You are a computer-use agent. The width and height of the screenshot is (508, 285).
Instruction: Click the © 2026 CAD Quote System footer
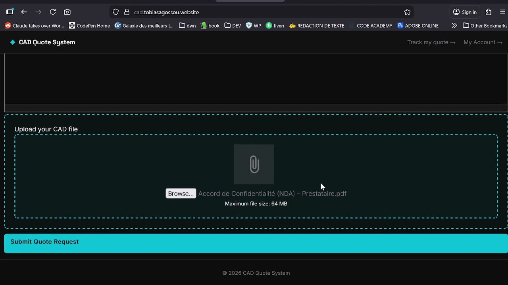(x=256, y=273)
